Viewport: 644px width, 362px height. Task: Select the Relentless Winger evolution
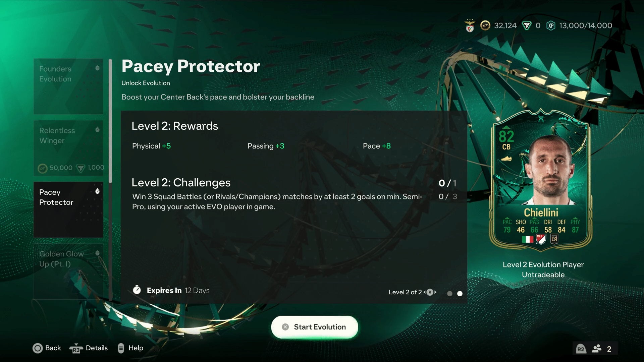pyautogui.click(x=68, y=148)
